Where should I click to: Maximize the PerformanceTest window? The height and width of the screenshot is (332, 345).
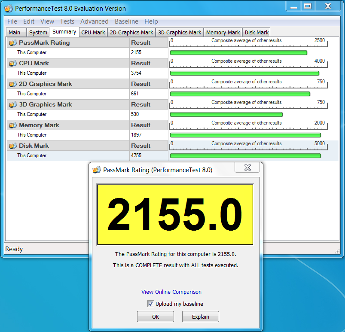pos(307,6)
